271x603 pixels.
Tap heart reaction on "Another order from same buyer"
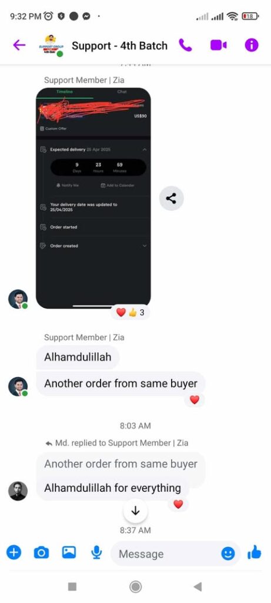pos(195,400)
